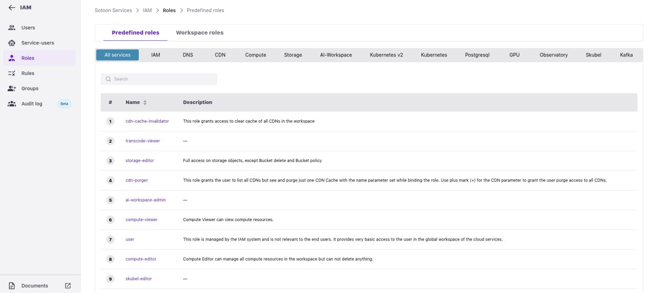Open the user role link
Screen dimensions: 653x293
[x=130, y=239]
